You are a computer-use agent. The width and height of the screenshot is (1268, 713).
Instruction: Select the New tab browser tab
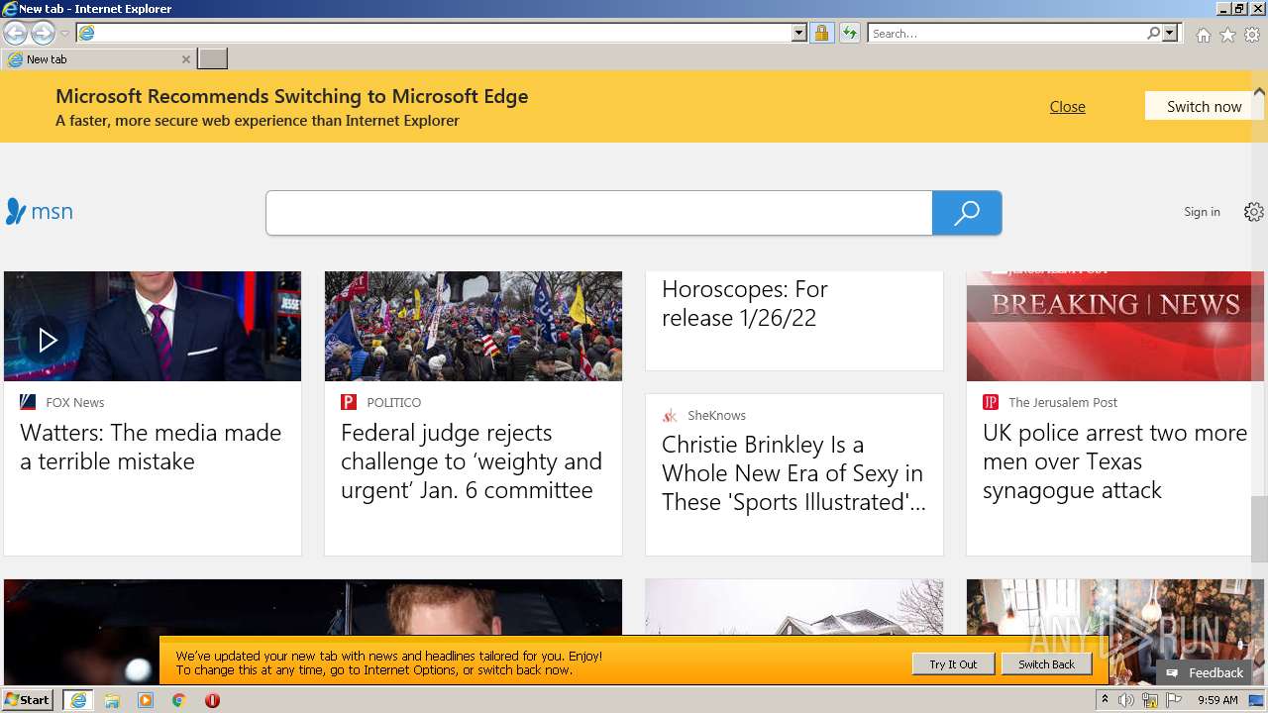(x=99, y=59)
